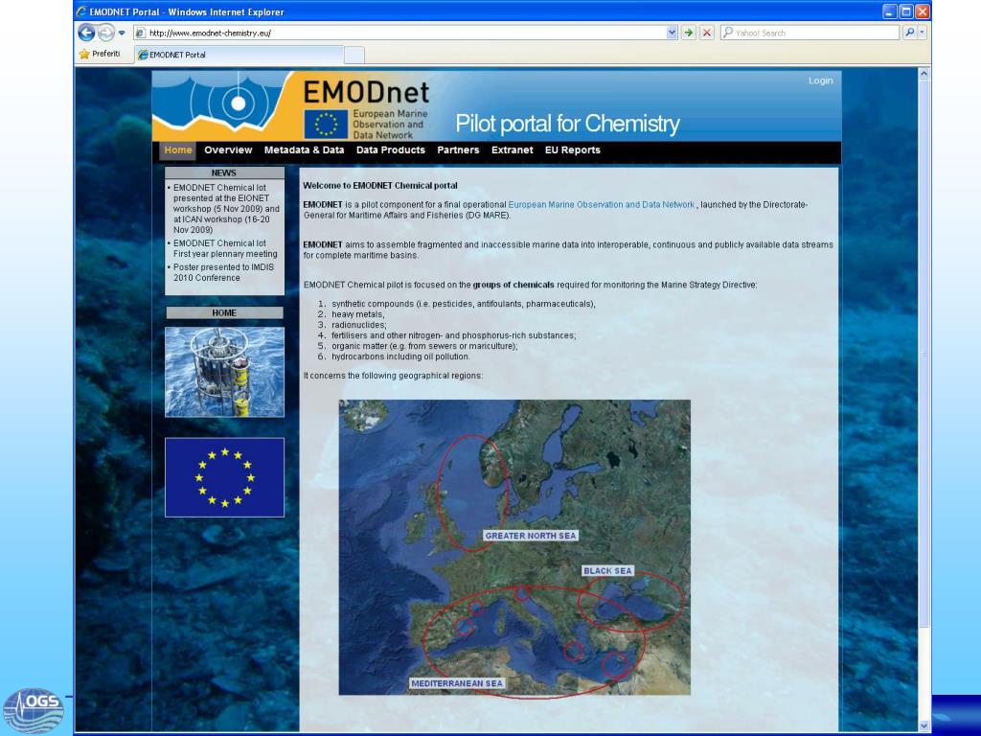
Task: Click the vertical scrollbar thumb
Action: (x=924, y=354)
